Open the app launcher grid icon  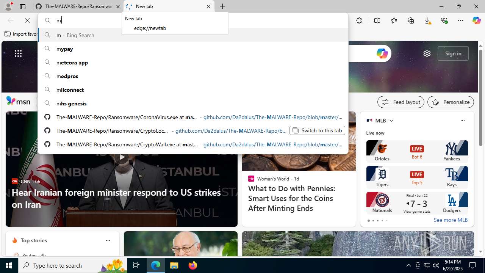pos(18,53)
